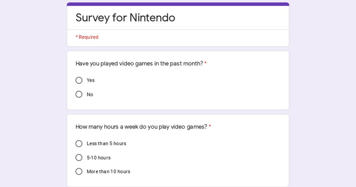
Task: Click the "No" option label text
Action: (90, 94)
